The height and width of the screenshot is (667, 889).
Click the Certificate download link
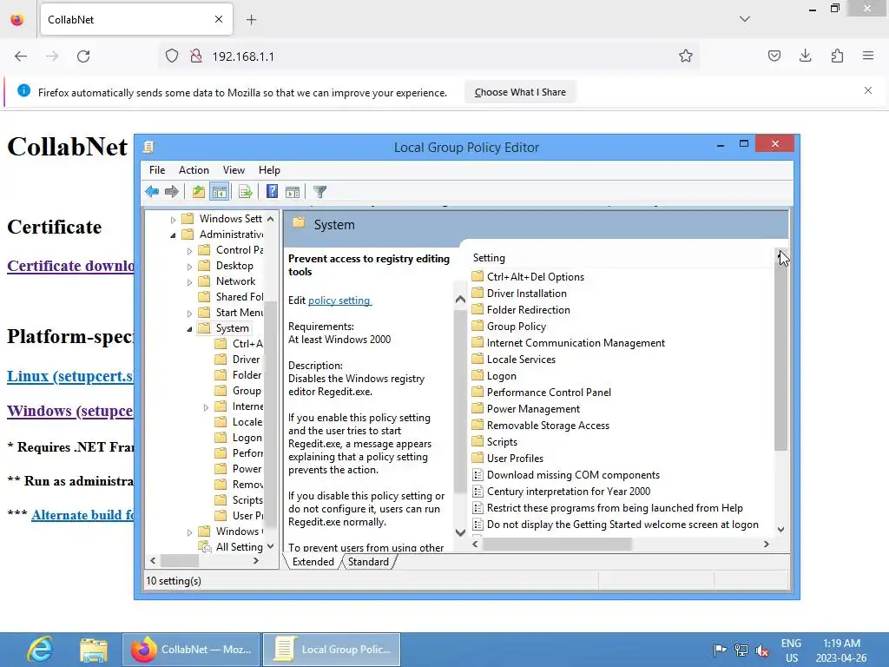[71, 266]
